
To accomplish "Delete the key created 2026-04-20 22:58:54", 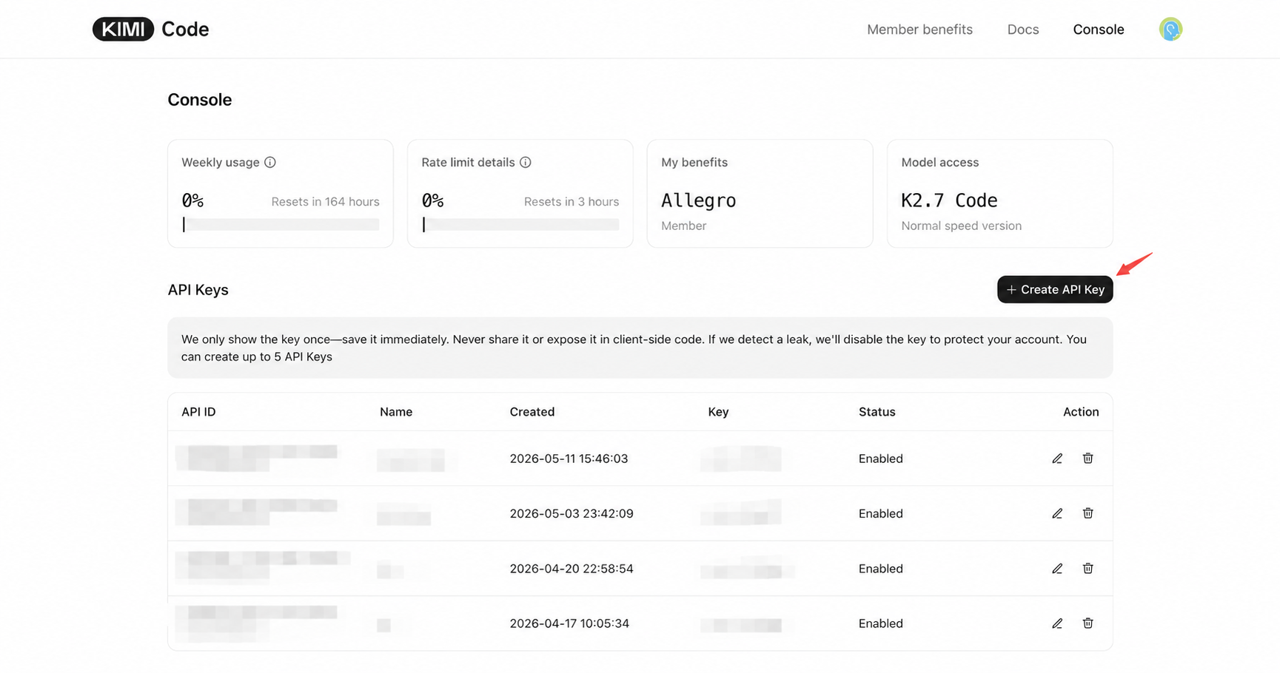I will pos(1088,569).
